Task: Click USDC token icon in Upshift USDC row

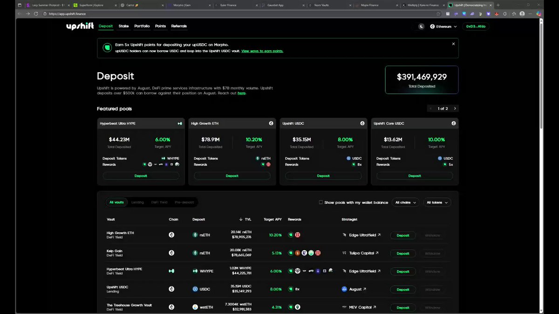Action: pyautogui.click(x=195, y=289)
